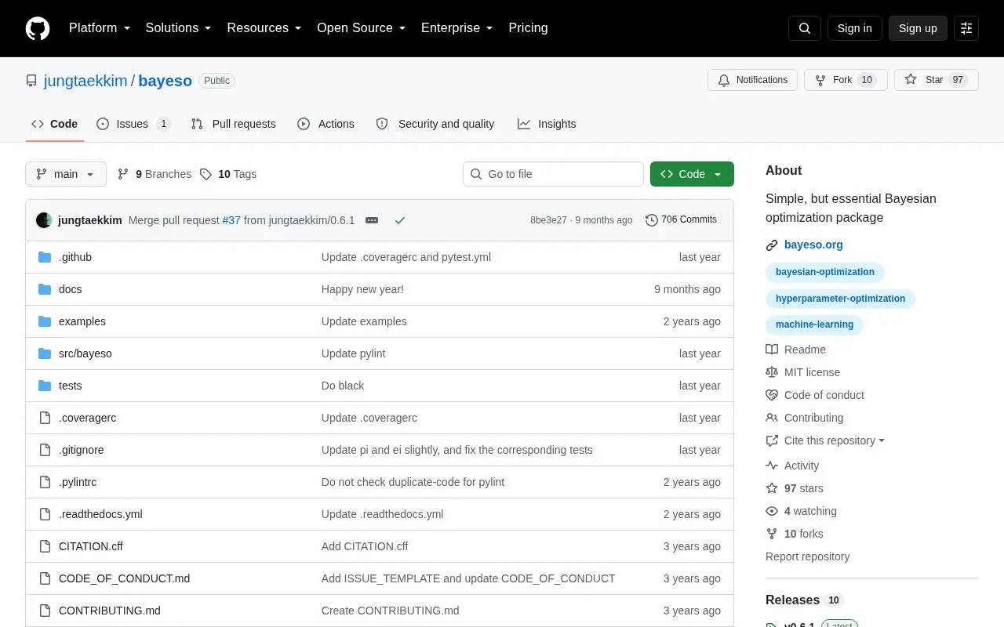
Task: Open the bayeso repository name link
Action: pos(166,81)
